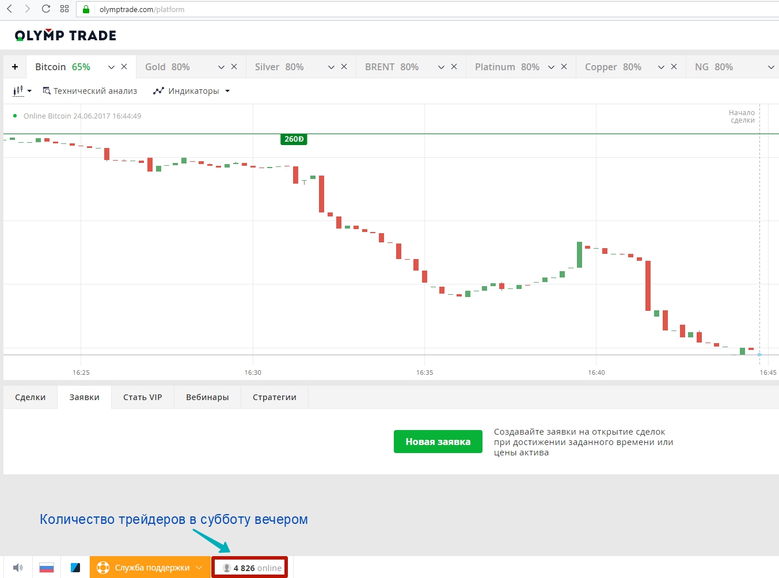Image resolution: width=779 pixels, height=578 pixels.
Task: Close the Bitcoin asset tab
Action: [x=124, y=67]
